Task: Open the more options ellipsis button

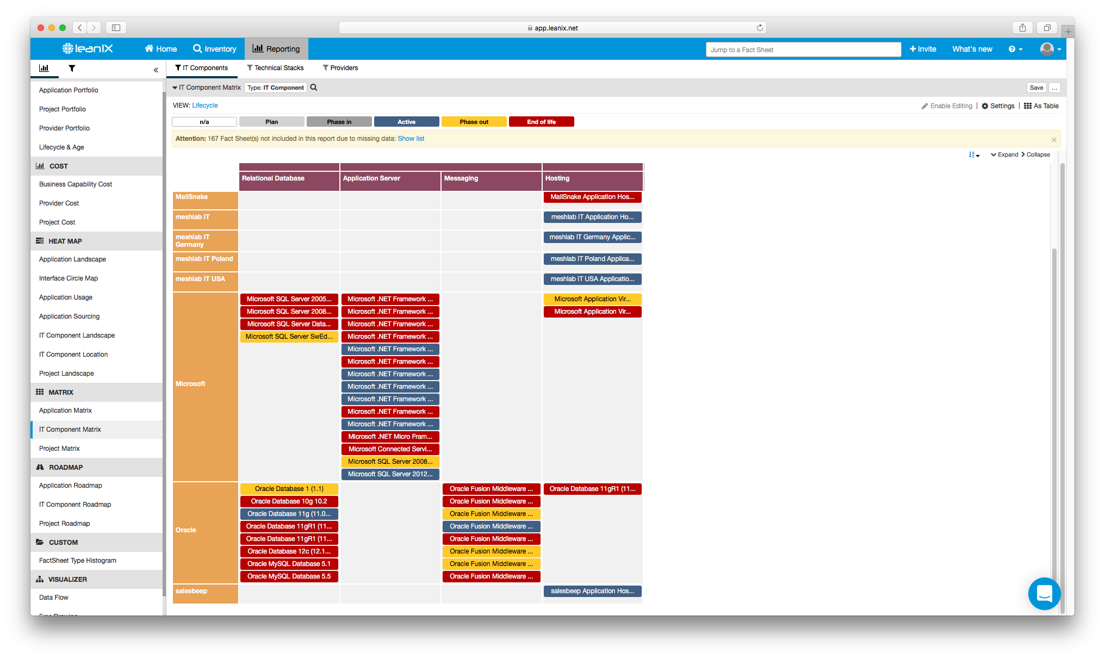Action: point(1054,88)
